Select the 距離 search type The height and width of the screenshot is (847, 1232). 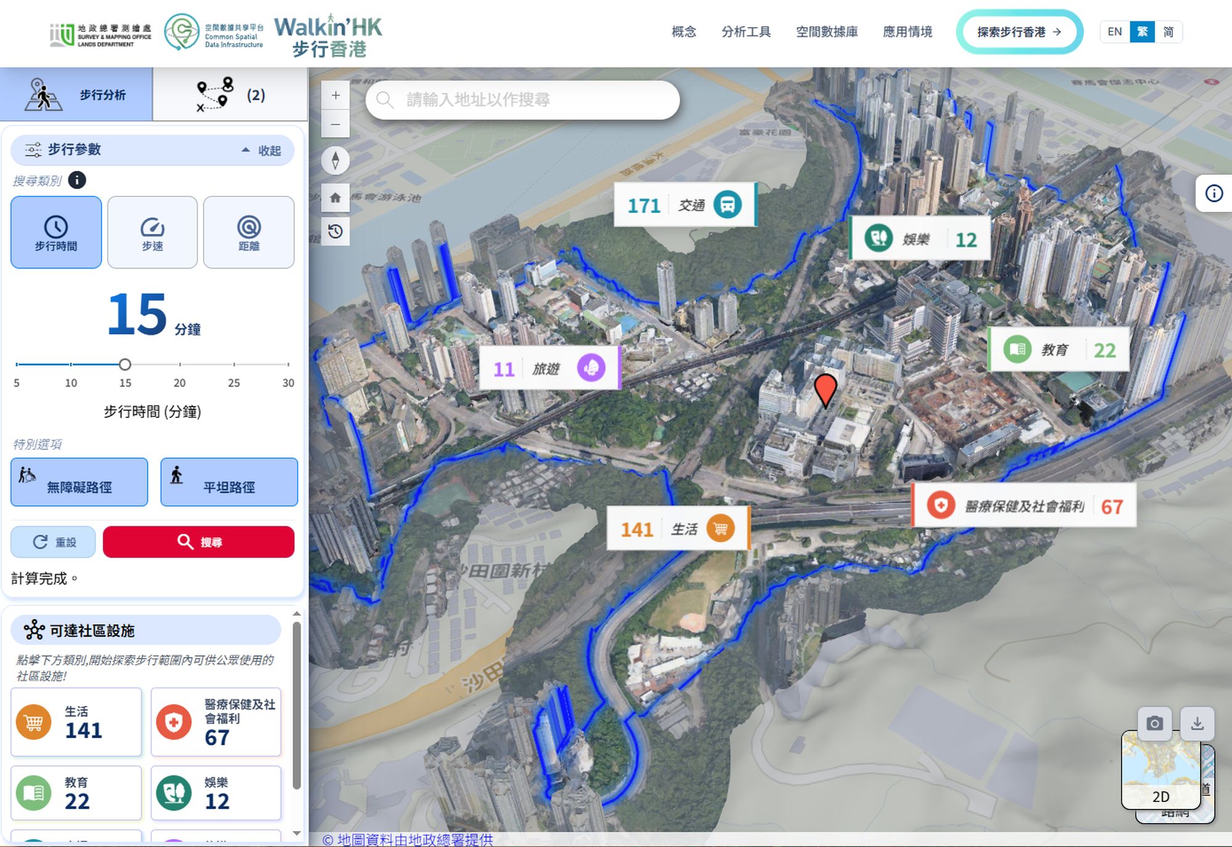tap(249, 232)
